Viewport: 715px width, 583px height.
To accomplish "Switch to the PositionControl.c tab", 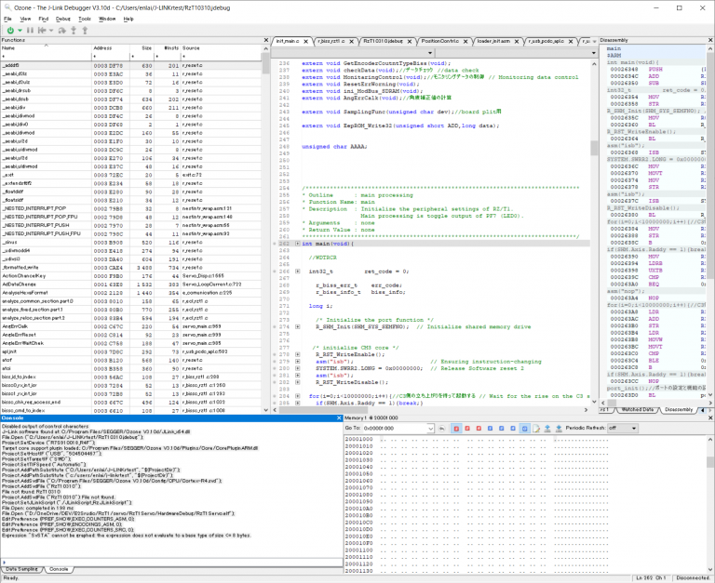I will pos(438,42).
